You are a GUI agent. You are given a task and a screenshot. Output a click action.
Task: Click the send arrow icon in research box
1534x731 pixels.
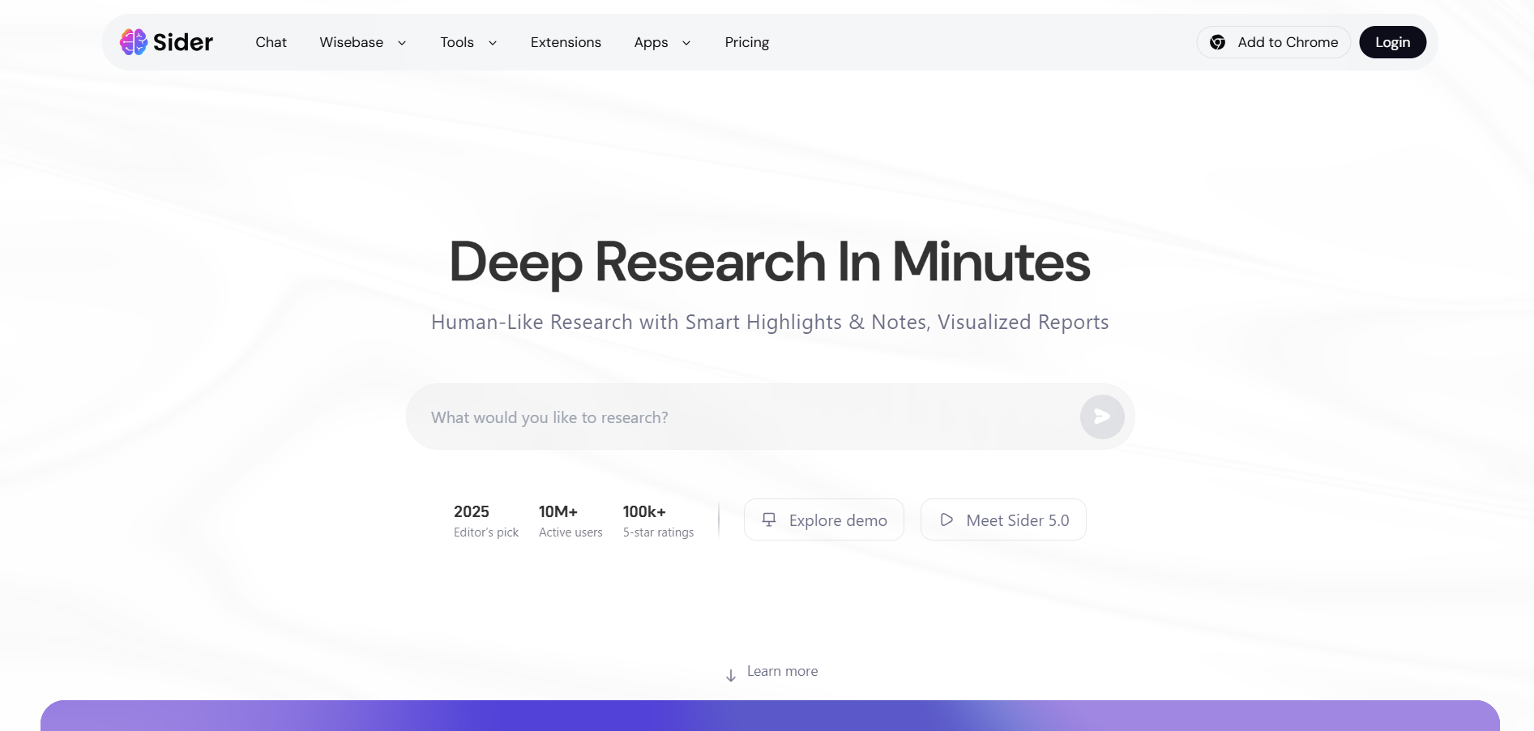(1102, 417)
